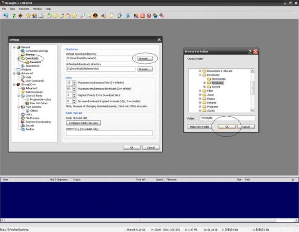Click Configure Public Hub Lists button

point(83,123)
